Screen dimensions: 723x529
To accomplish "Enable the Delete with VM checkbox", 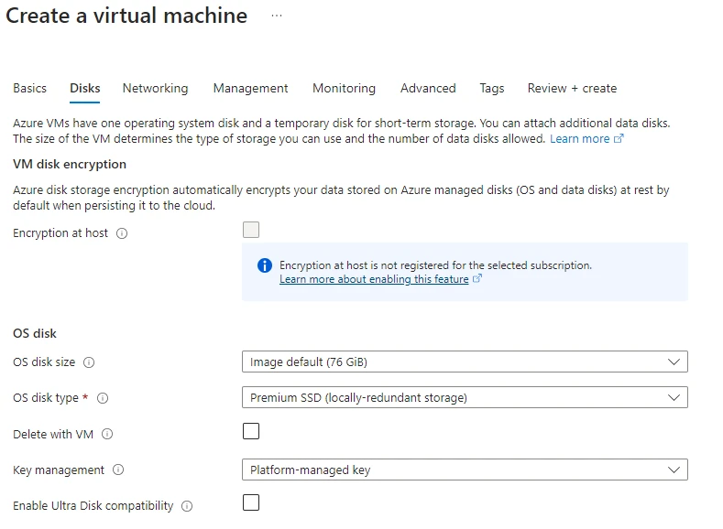I will pos(251,431).
